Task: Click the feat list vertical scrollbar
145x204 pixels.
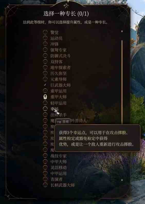Action: point(122,82)
